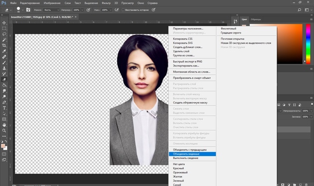
Task: Open the Фильтр menu
Action: tap(106, 3)
